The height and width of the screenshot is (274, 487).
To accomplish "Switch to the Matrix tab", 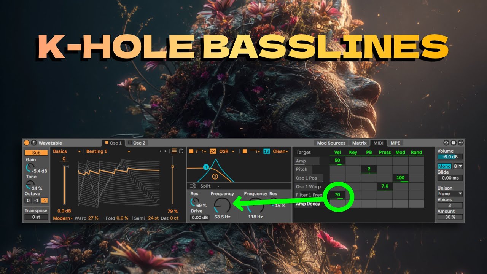I will [x=359, y=143].
